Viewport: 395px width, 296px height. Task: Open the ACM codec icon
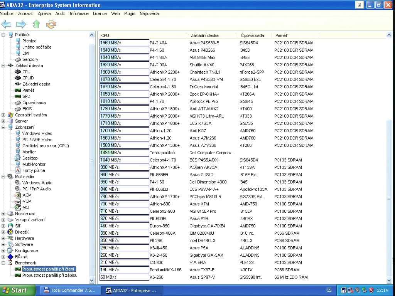(18, 195)
